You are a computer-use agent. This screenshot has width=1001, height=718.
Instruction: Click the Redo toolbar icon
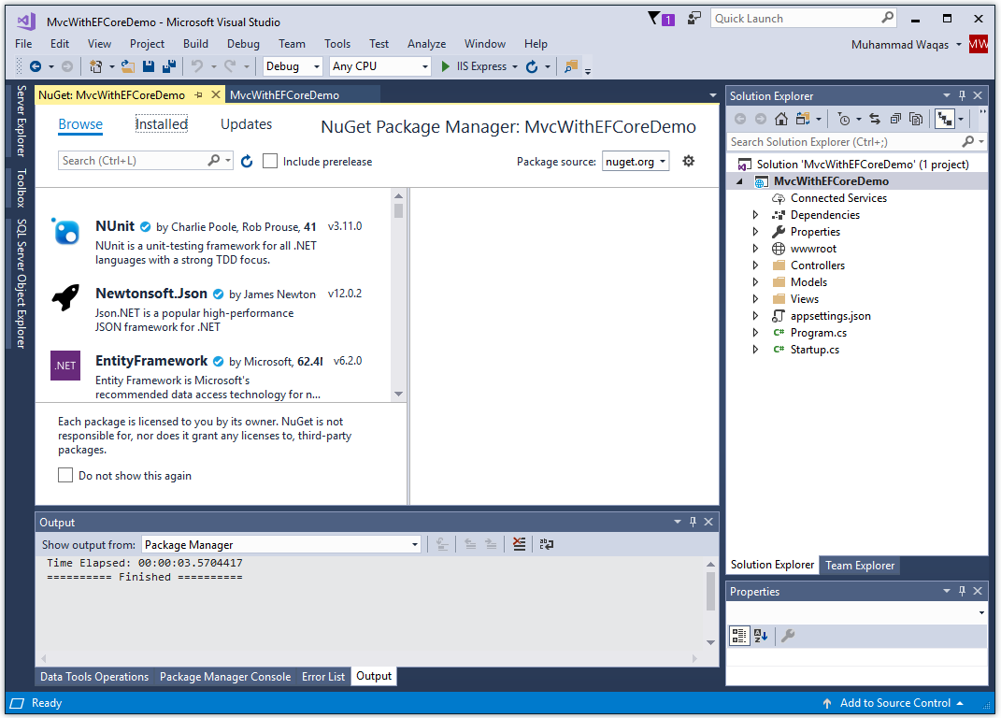(x=231, y=66)
